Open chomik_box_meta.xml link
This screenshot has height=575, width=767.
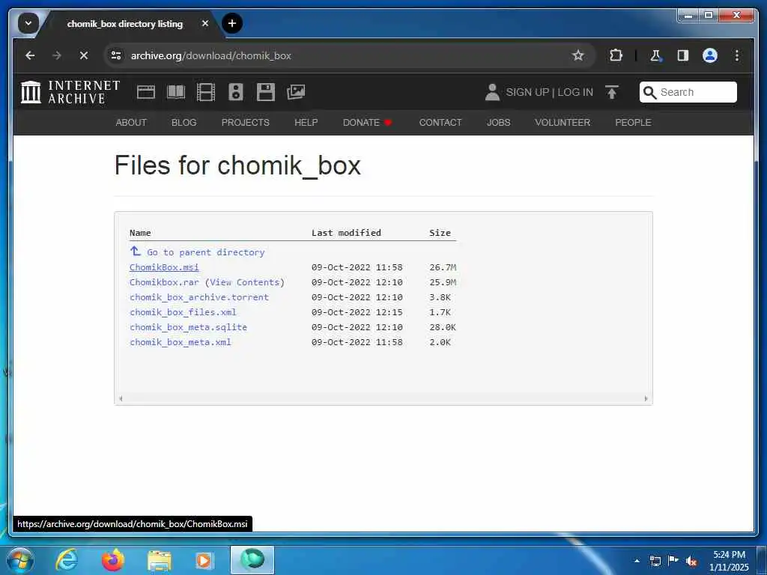(x=181, y=342)
